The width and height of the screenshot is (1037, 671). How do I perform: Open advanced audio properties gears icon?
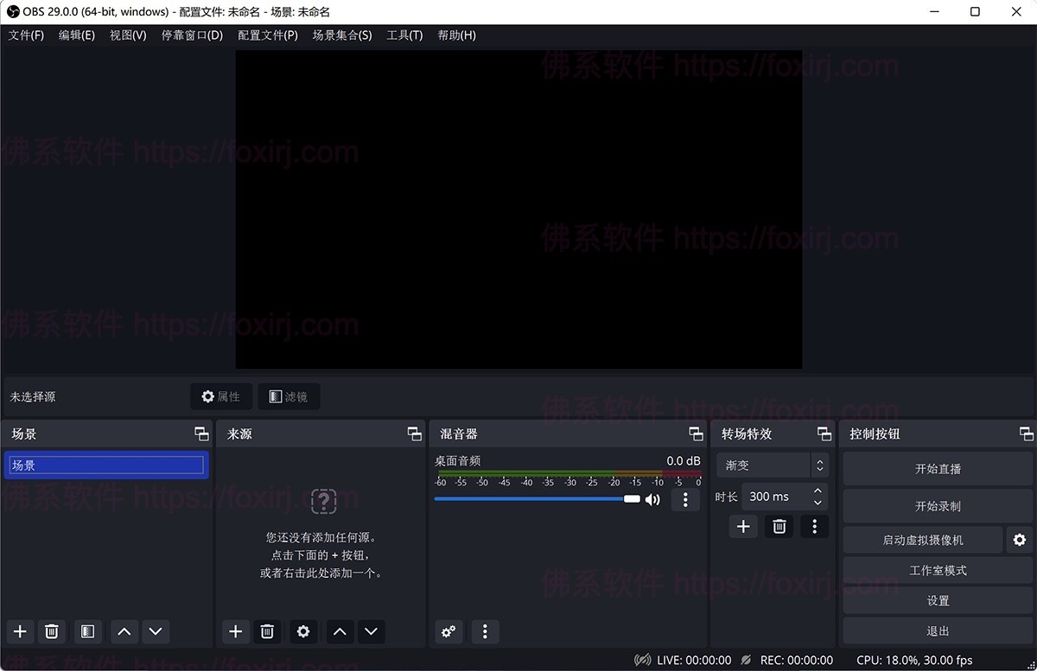(x=449, y=631)
